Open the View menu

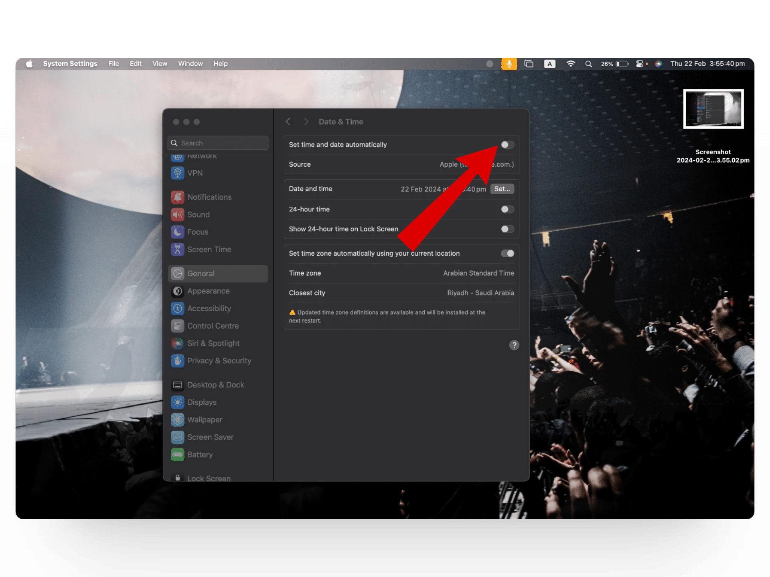point(159,64)
